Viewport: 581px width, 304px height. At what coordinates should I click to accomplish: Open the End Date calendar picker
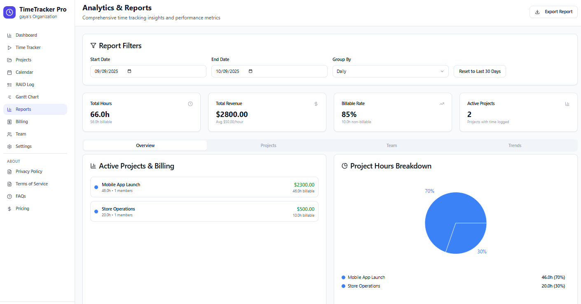[250, 71]
